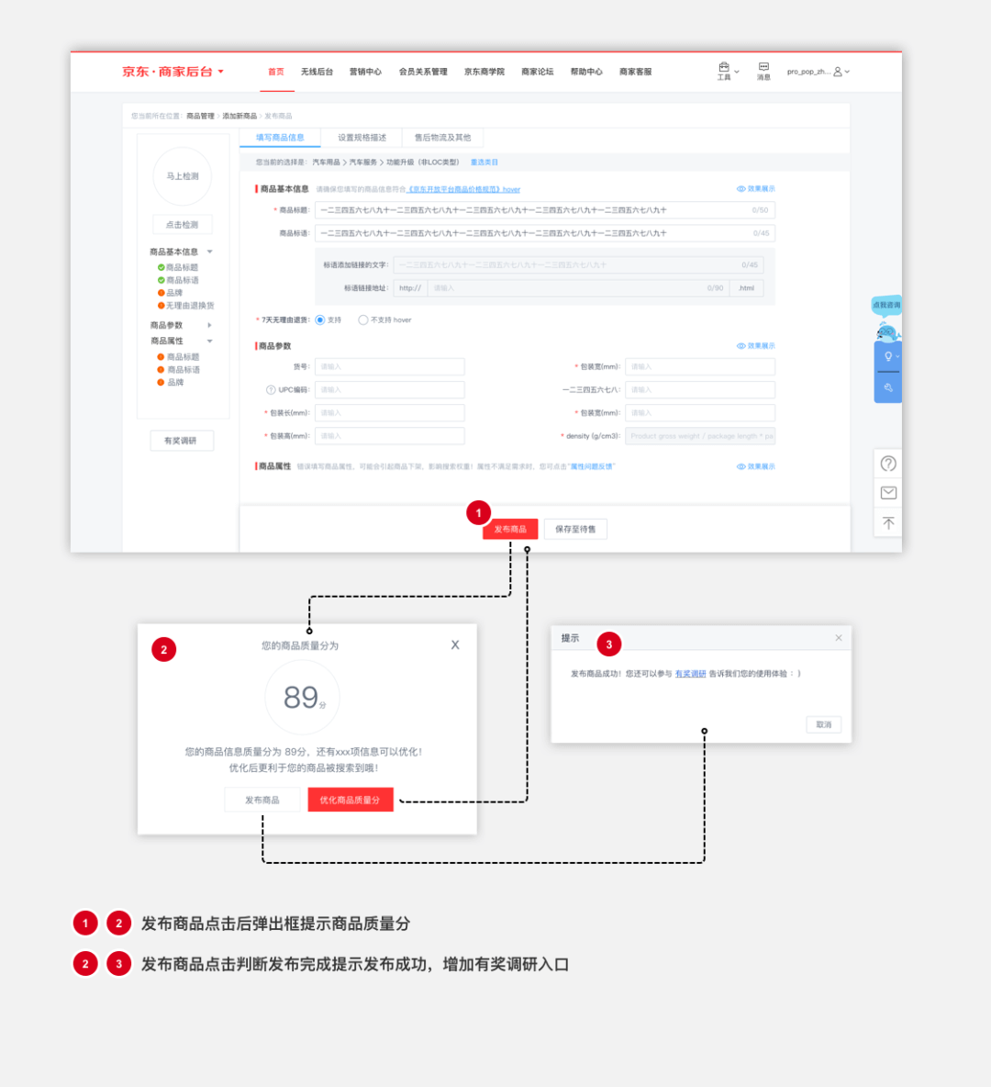Click the mail envelope icon on right rail
Image resolution: width=991 pixels, height=1087 pixels.
[887, 493]
